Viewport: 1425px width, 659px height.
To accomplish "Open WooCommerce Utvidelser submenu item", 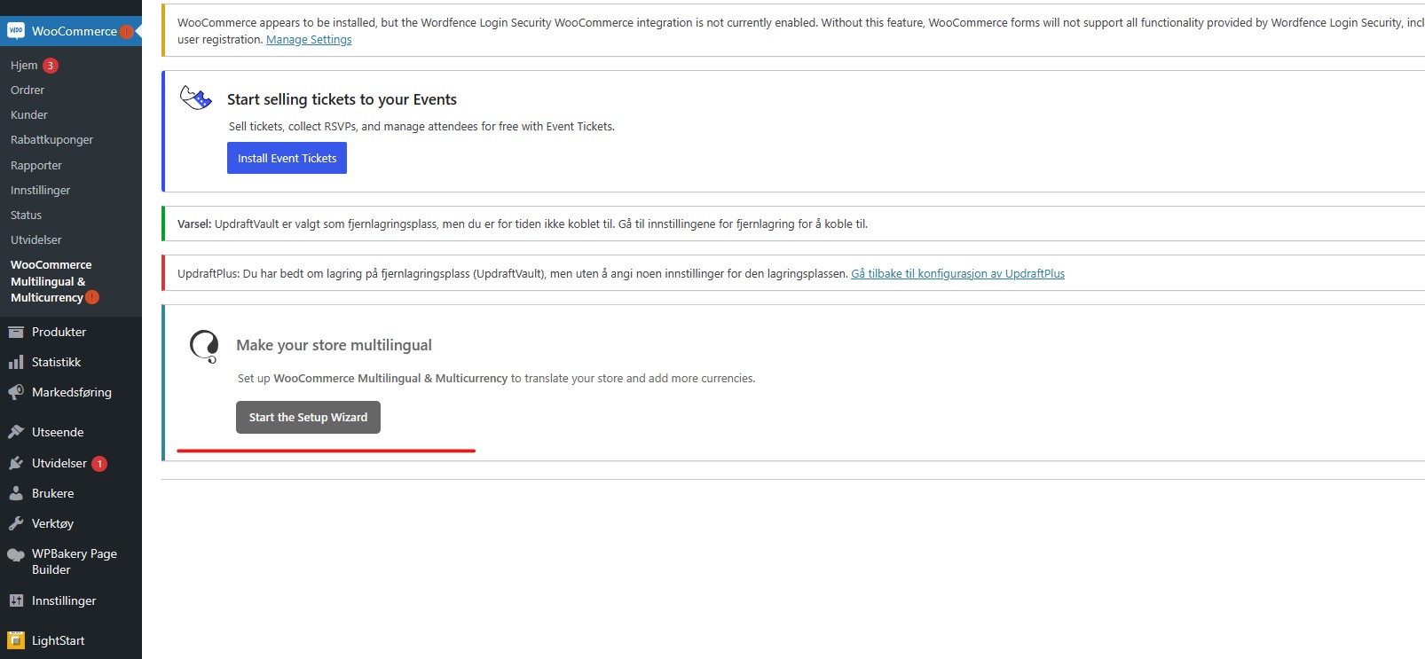I will 36,239.
